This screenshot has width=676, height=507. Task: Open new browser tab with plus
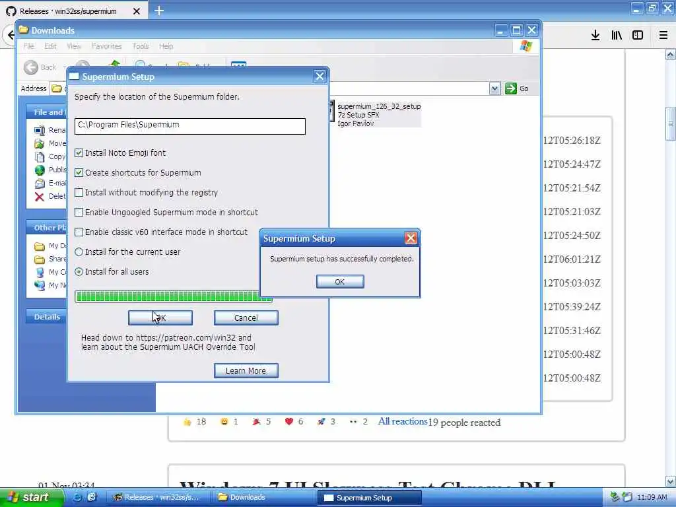click(x=159, y=11)
